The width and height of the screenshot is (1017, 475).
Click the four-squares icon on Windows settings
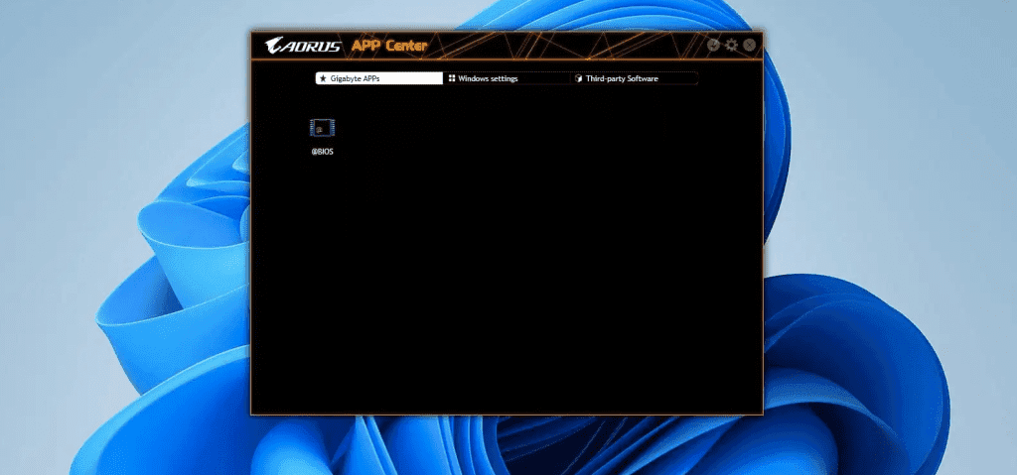click(x=451, y=78)
